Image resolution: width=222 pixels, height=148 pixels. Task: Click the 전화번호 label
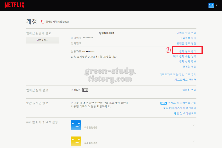pyautogui.click(x=76, y=43)
